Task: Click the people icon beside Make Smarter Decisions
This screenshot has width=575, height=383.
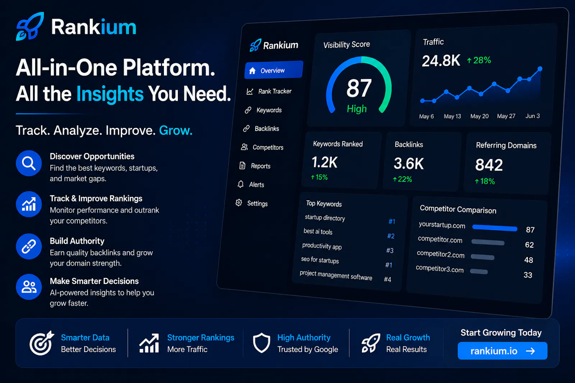Action: point(29,287)
